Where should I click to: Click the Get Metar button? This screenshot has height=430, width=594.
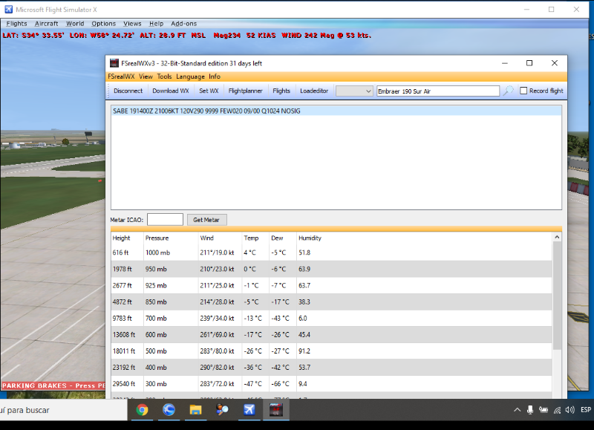coord(206,220)
